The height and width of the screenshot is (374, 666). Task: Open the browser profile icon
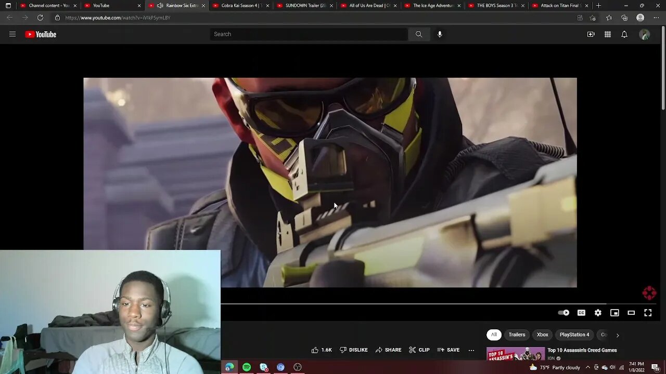[641, 18]
